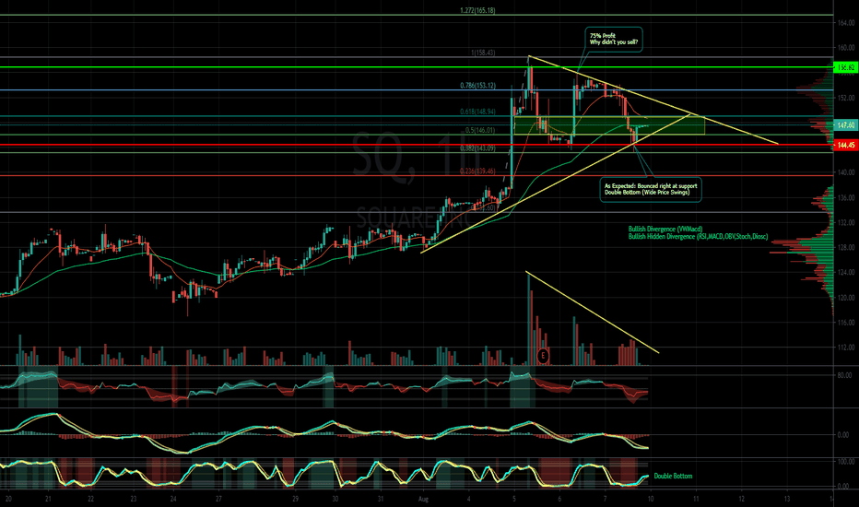
Task: Select the "75% Profit Why didn't you sell?" callout
Action: [614, 40]
